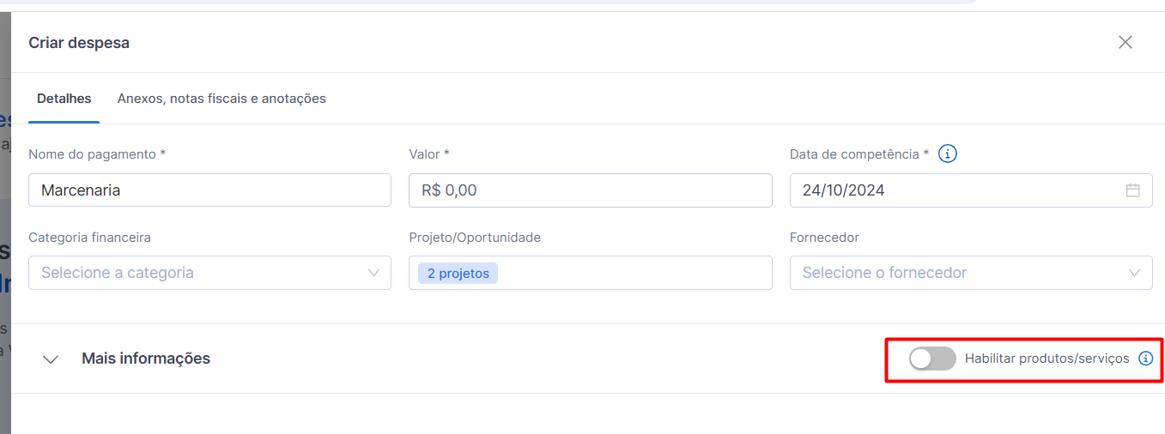The width and height of the screenshot is (1165, 434).
Task: Click the Nome do pagamento field
Action: point(209,190)
